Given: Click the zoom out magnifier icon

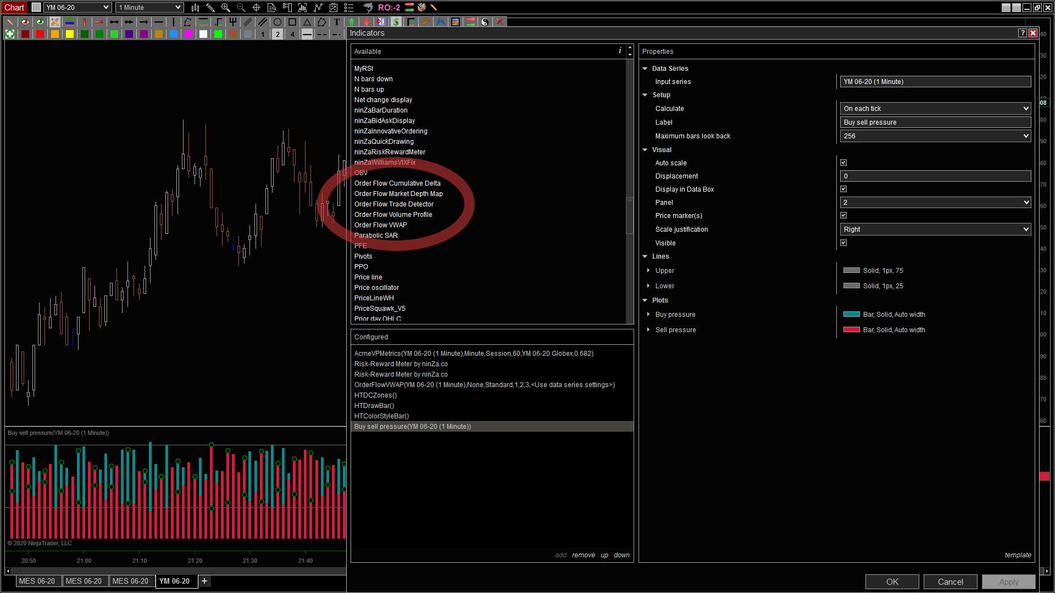Looking at the screenshot, I should pyautogui.click(x=241, y=8).
